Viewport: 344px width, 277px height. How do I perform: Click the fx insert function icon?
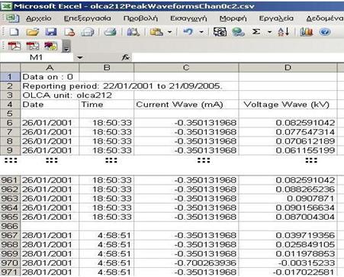(x=126, y=57)
